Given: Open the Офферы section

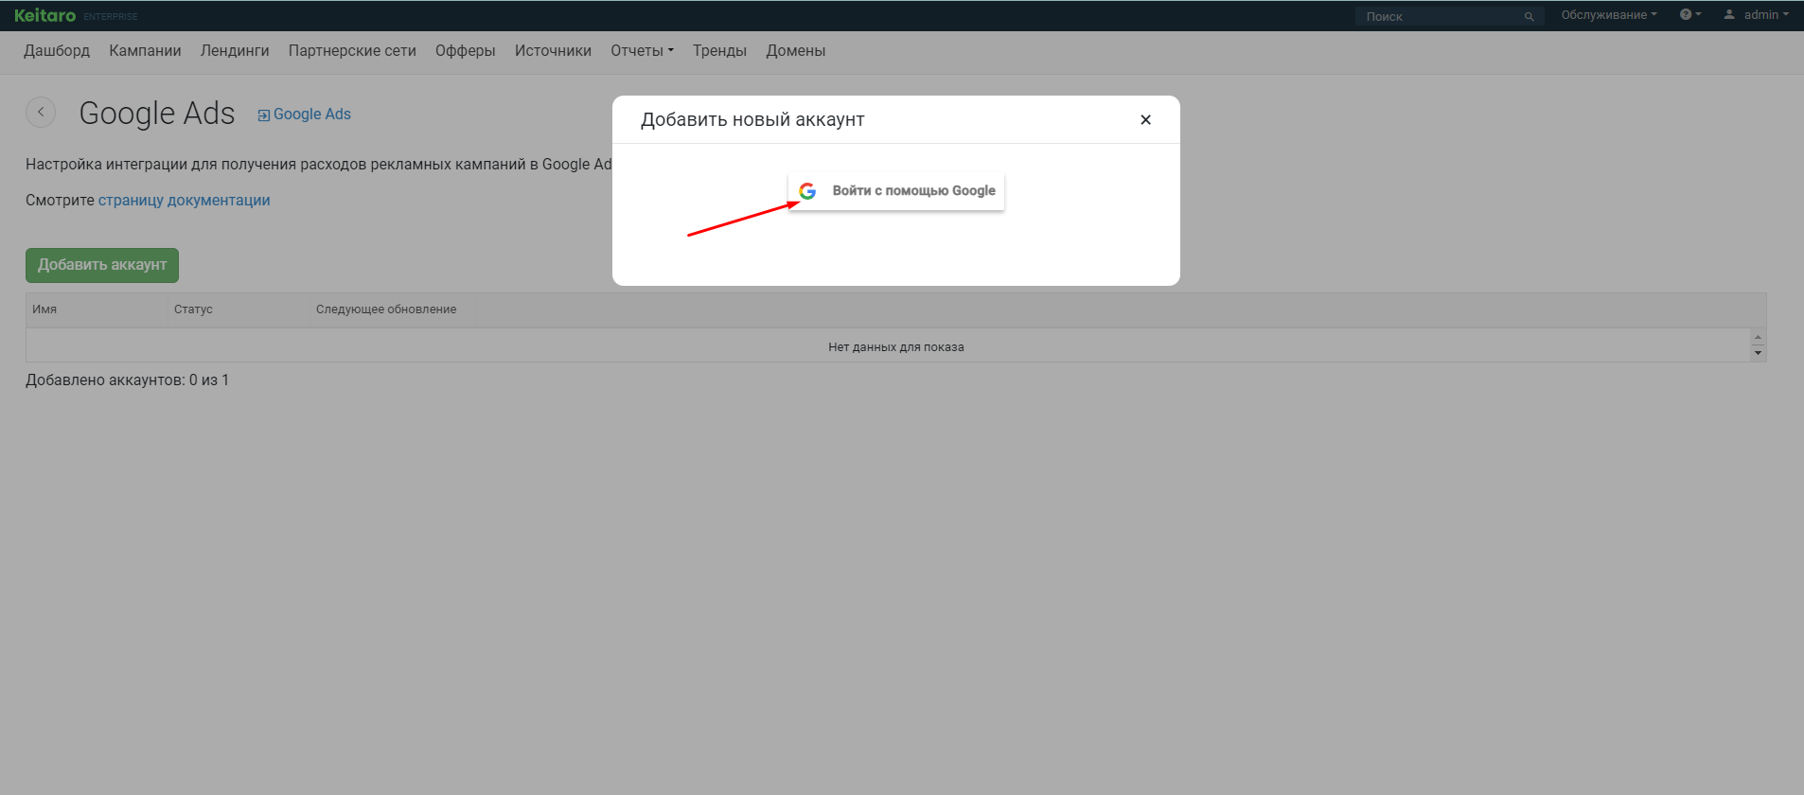Looking at the screenshot, I should (466, 51).
